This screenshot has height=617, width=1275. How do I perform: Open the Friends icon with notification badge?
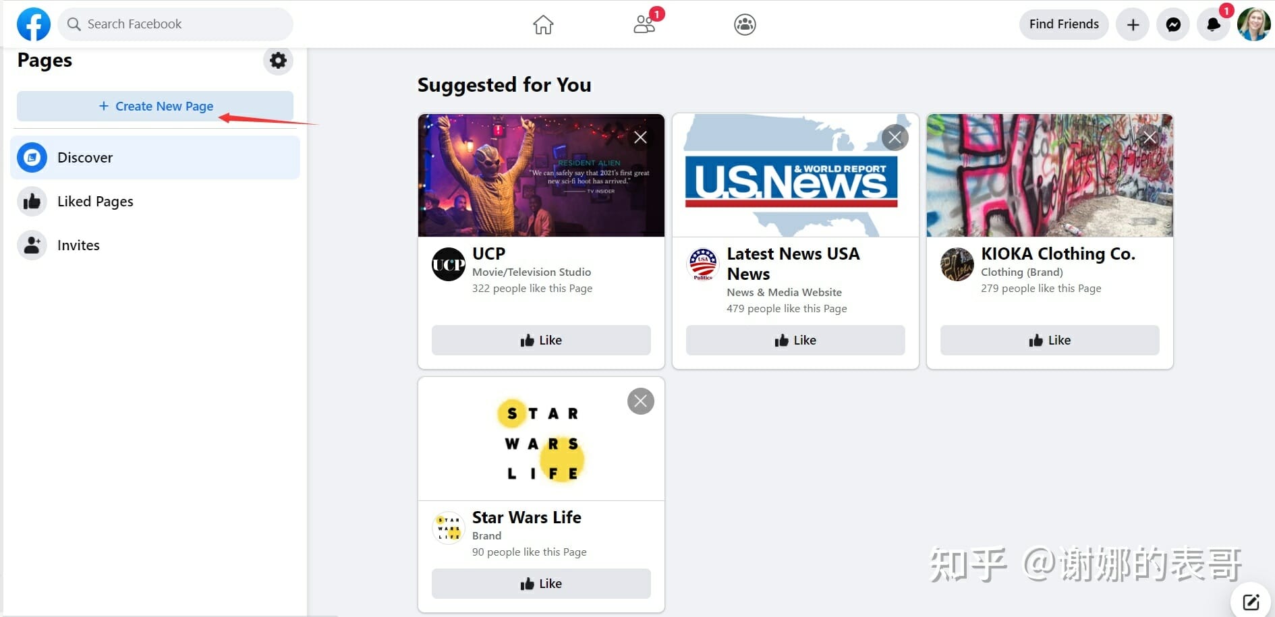click(644, 24)
